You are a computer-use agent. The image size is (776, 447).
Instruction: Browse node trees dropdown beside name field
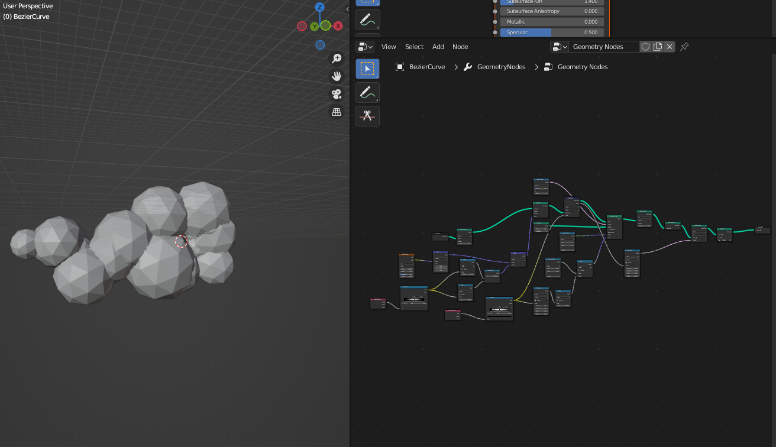[x=560, y=47]
